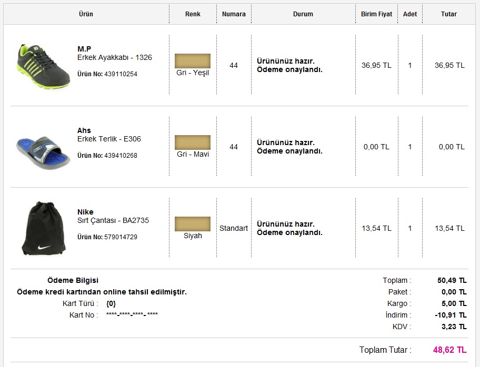480x367 pixels.
Task: Open the Nike product name link
Action: pyautogui.click(x=85, y=212)
